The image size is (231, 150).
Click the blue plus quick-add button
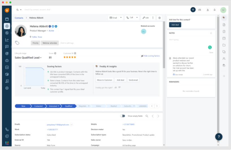click(x=193, y=10)
